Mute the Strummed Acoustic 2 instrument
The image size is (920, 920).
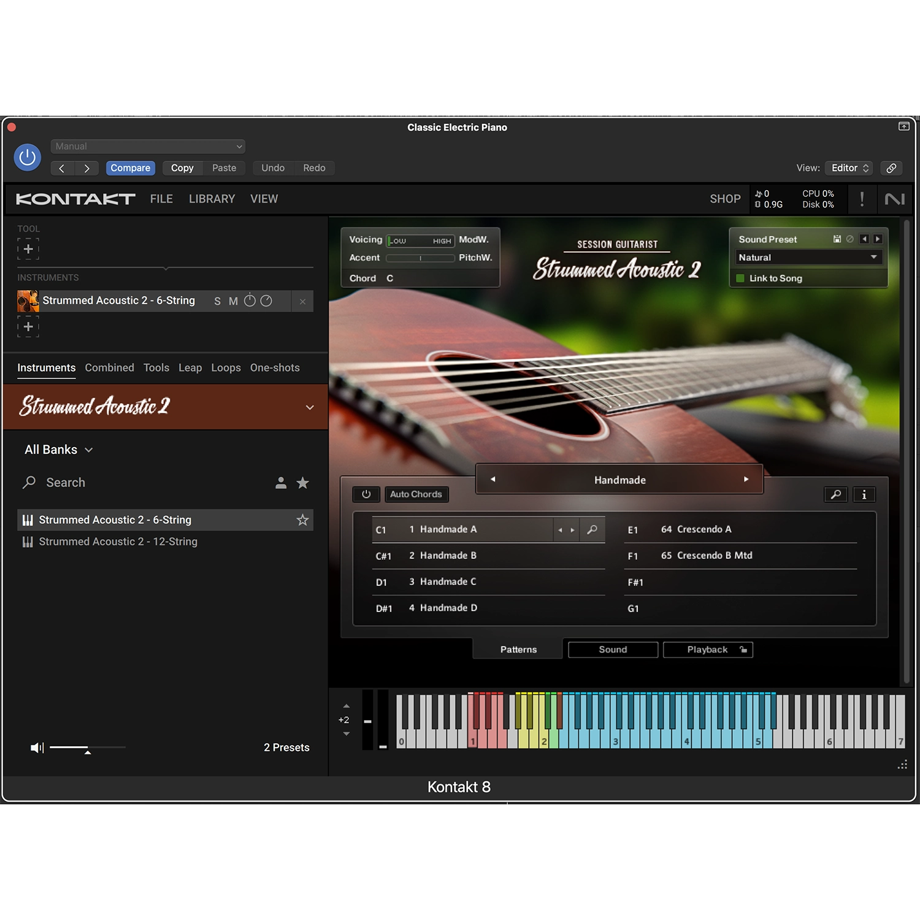(233, 301)
